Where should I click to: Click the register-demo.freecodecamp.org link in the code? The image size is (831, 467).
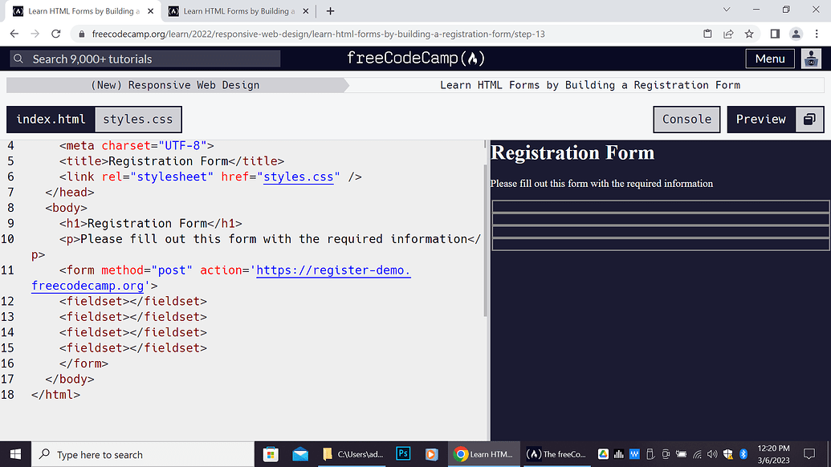[332, 270]
